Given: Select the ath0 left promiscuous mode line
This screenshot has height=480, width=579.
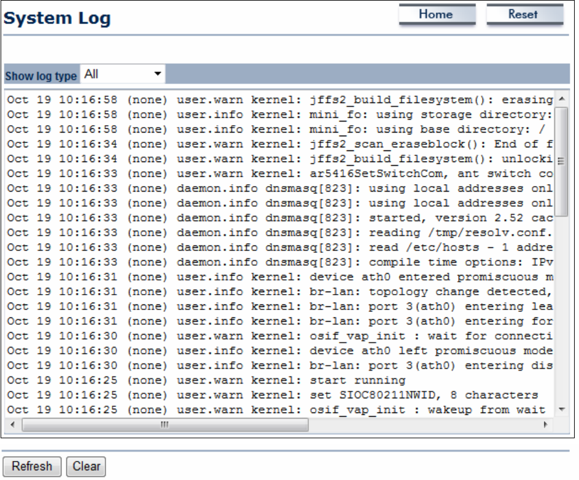Looking at the screenshot, I should (280, 350).
